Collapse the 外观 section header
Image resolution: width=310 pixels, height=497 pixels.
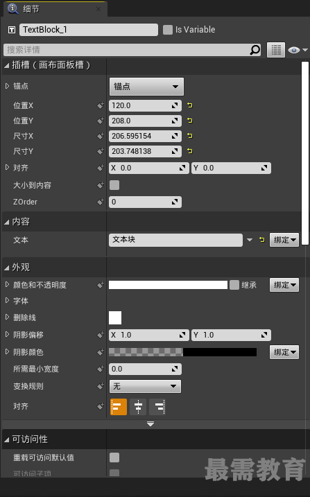click(21, 267)
